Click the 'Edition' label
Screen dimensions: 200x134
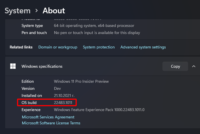pyautogui.click(x=28, y=81)
